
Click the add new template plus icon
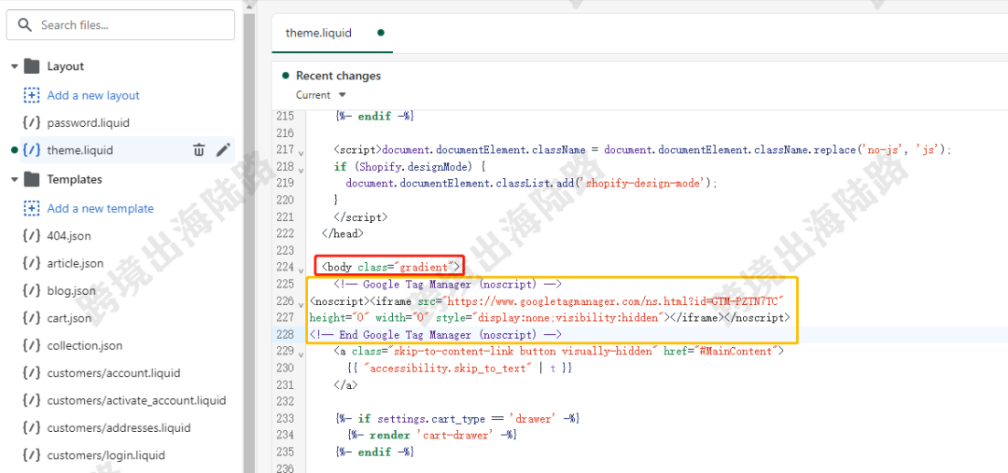coord(32,208)
